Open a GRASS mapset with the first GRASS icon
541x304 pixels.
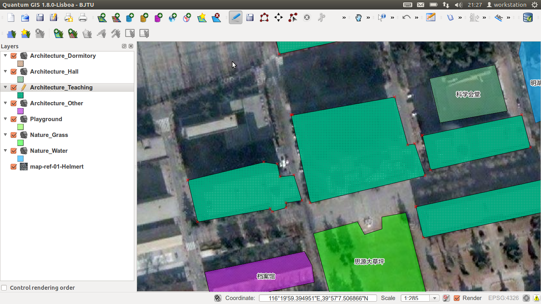(11, 34)
